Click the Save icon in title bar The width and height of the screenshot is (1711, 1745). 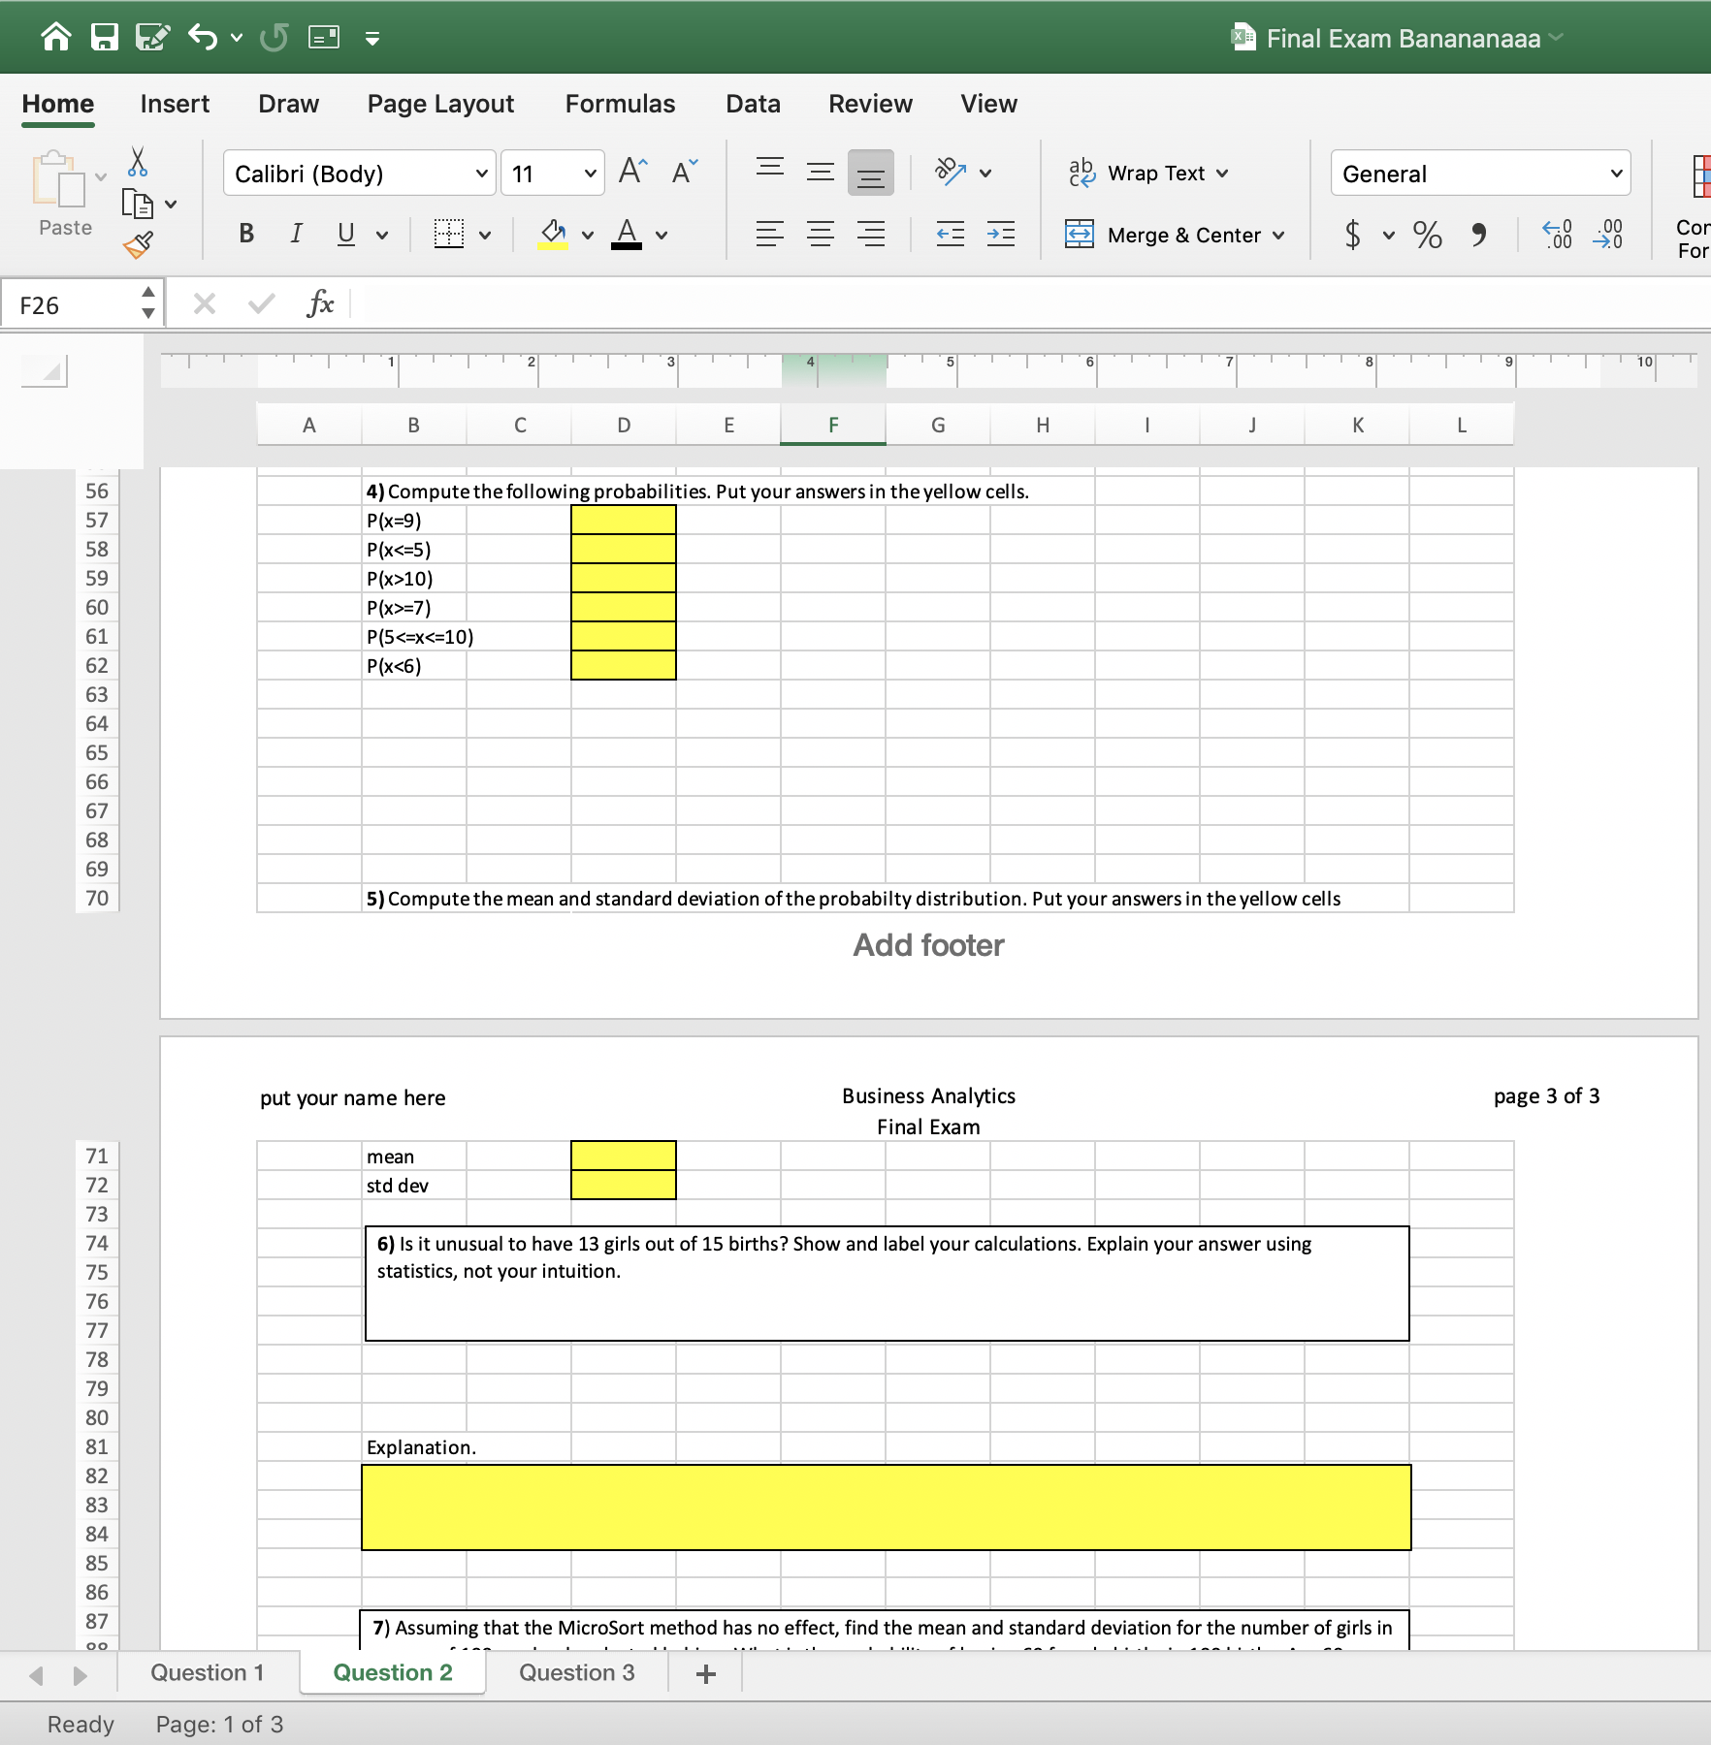104,38
